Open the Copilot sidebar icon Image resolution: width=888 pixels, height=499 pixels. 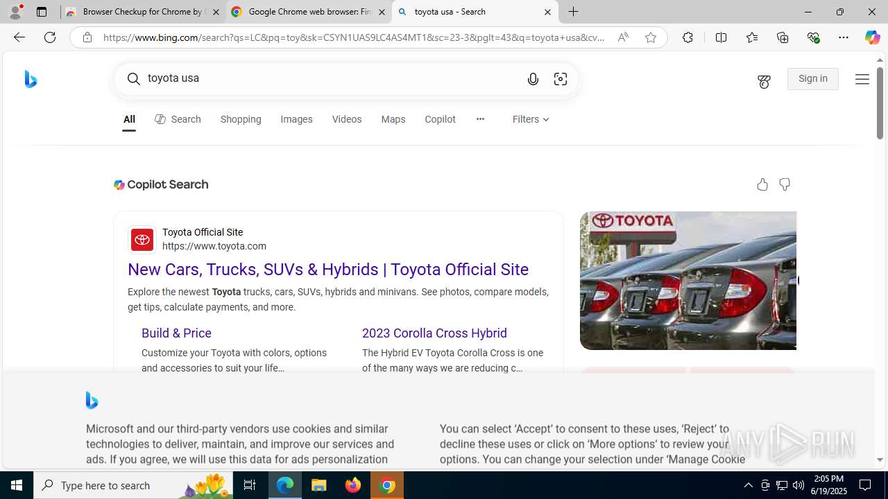click(x=872, y=37)
